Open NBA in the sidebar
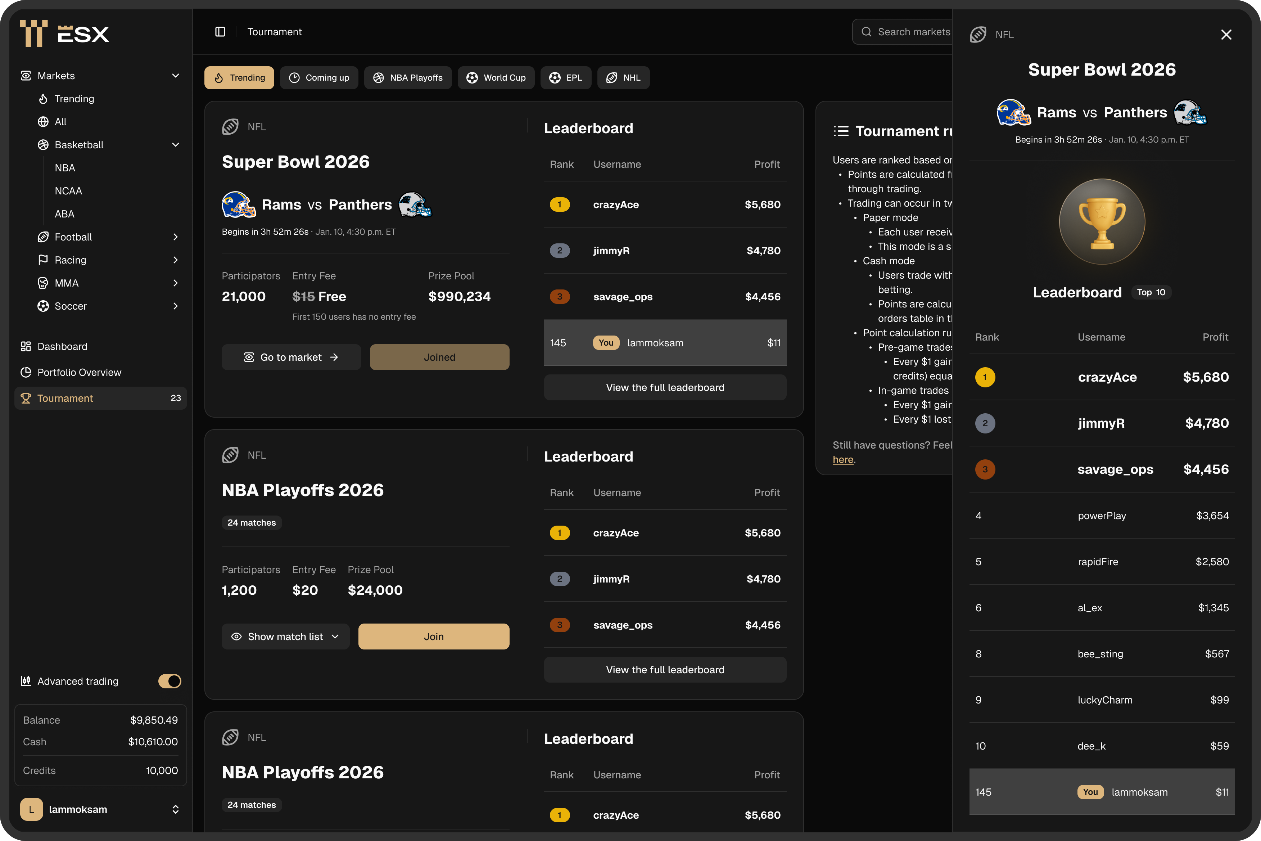The width and height of the screenshot is (1261, 841). [65, 168]
